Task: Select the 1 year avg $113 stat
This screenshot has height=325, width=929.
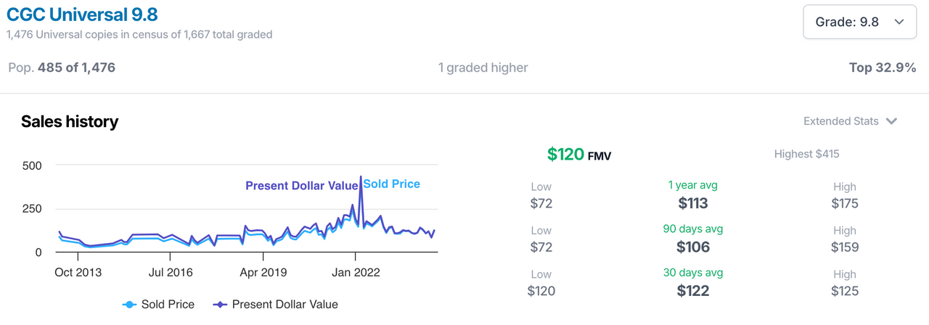Action: [692, 195]
